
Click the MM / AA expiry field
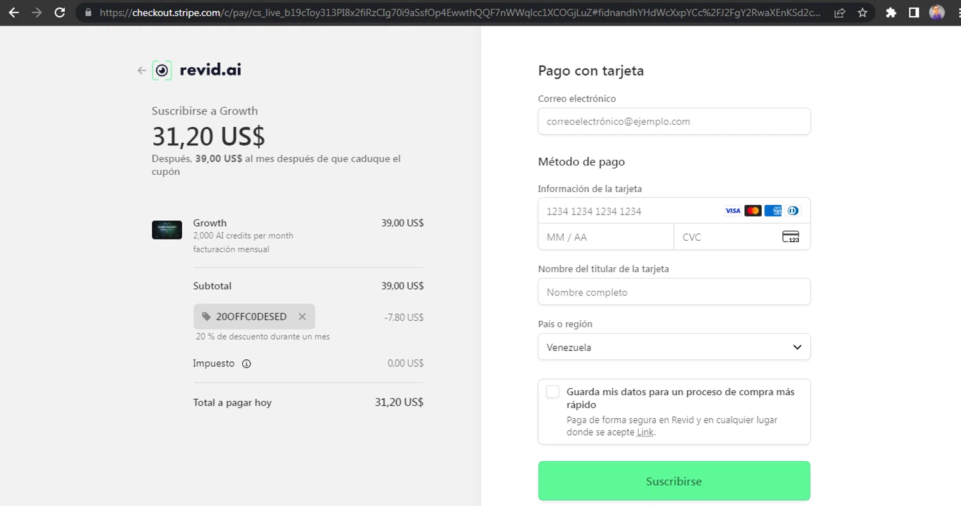tap(606, 237)
